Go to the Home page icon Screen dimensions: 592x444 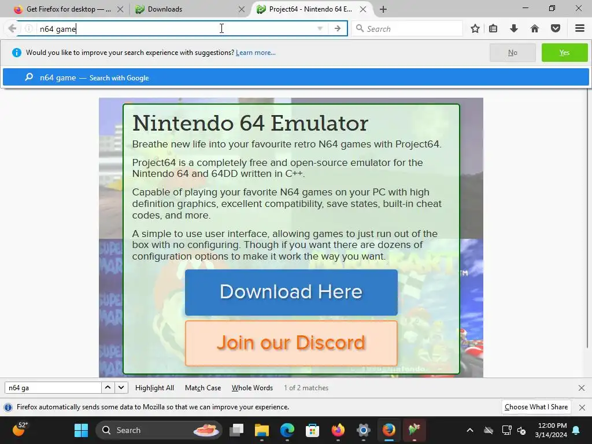[535, 29]
